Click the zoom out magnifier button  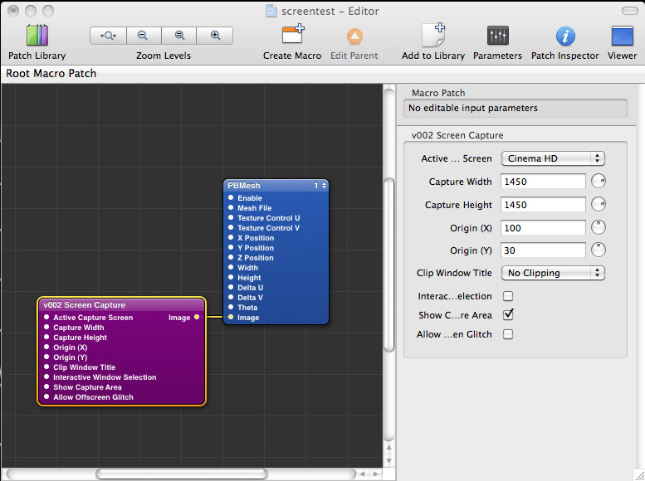pyautogui.click(x=143, y=36)
